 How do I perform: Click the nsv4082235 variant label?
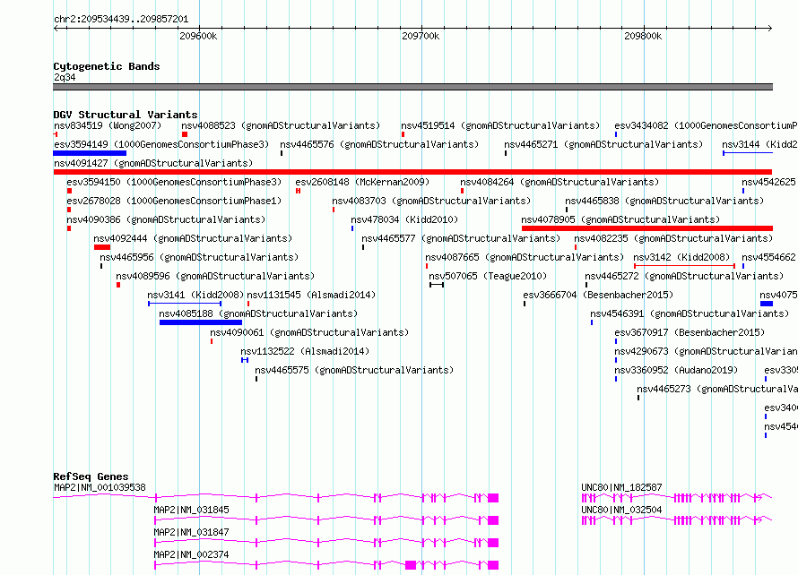673,238
